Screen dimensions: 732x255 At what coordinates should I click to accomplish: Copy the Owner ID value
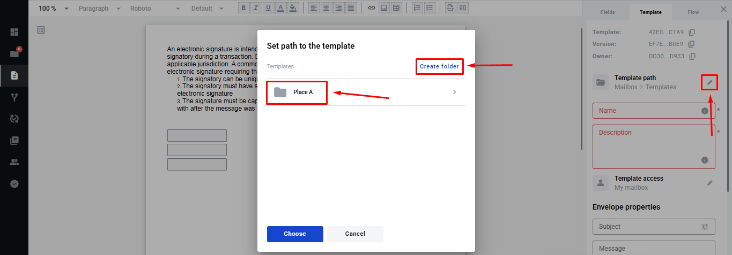pyautogui.click(x=692, y=56)
